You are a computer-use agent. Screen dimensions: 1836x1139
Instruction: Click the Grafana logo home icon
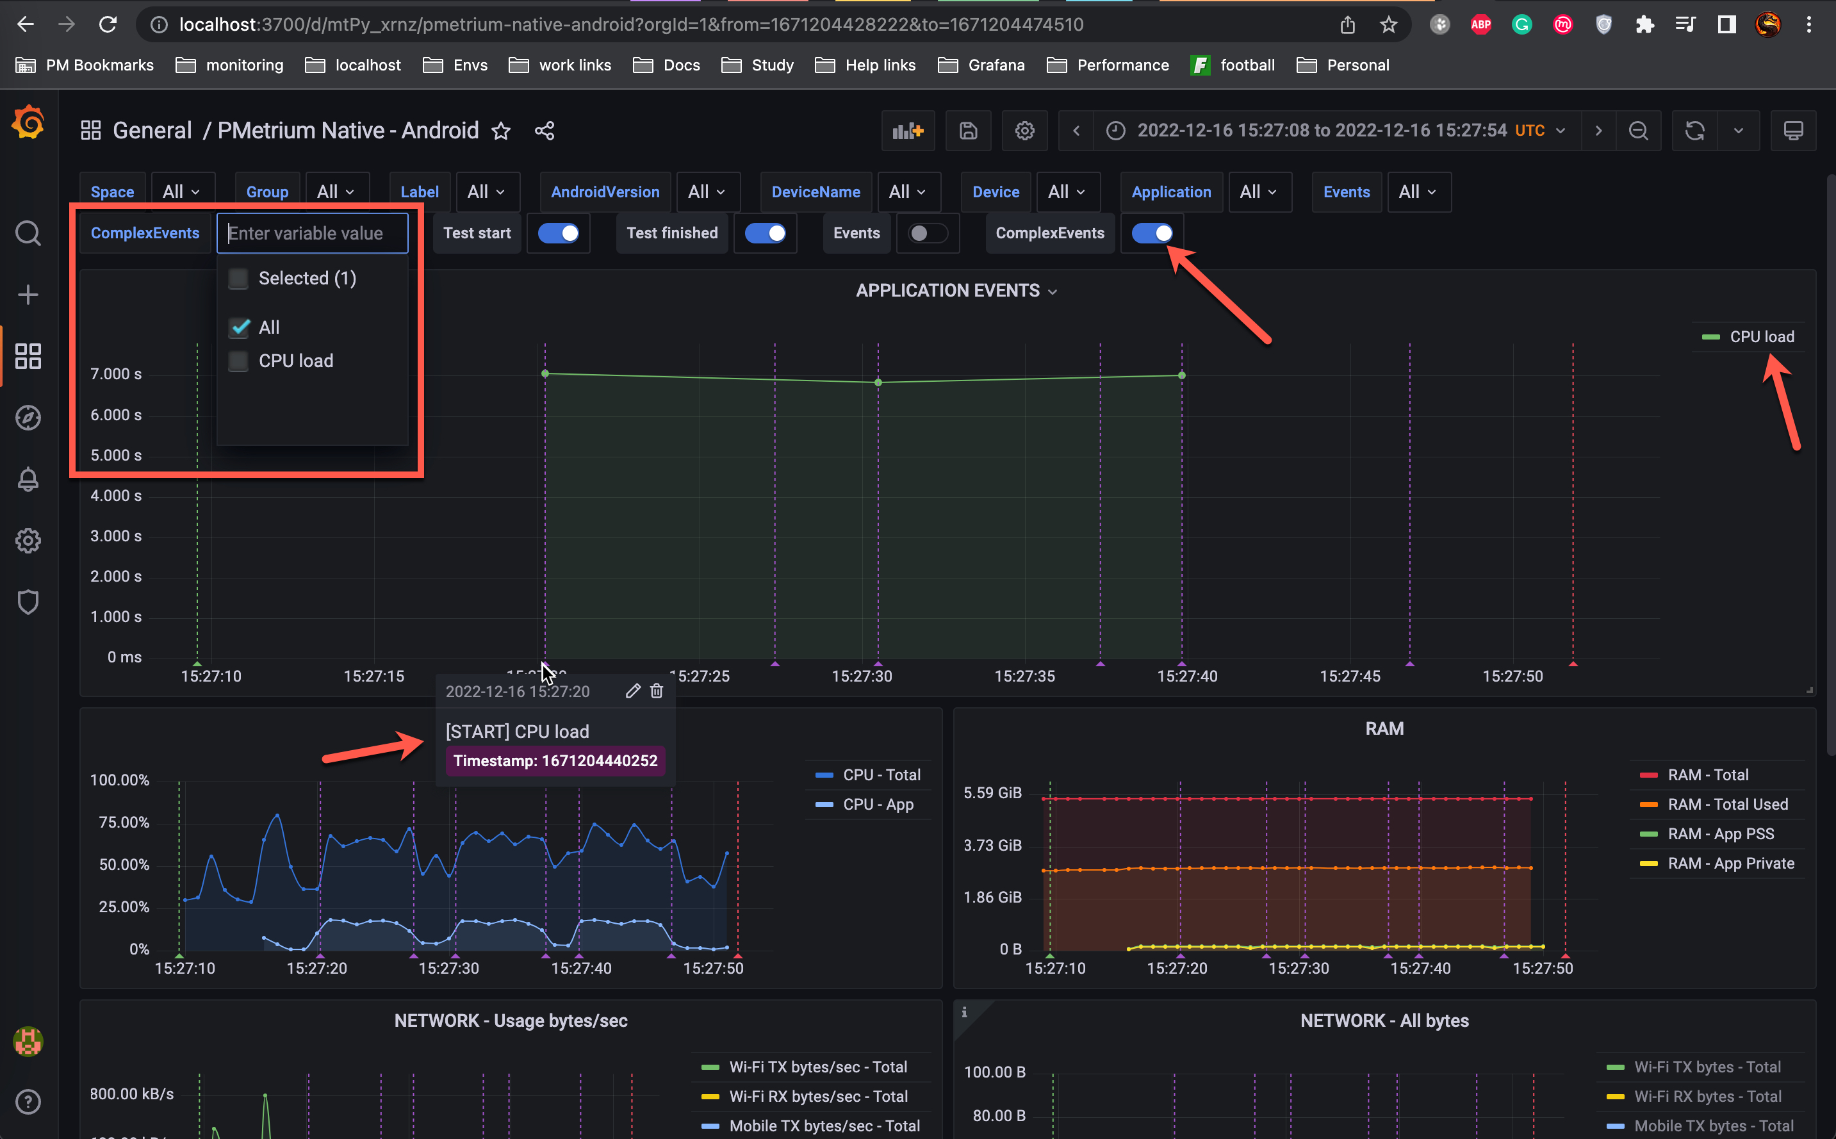28,123
